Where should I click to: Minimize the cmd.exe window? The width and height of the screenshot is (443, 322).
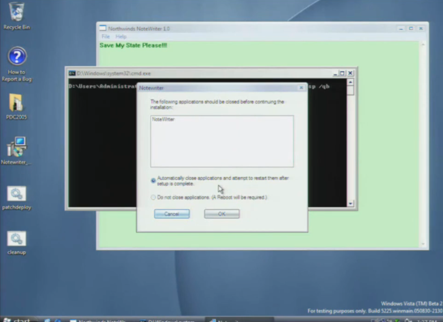336,73
